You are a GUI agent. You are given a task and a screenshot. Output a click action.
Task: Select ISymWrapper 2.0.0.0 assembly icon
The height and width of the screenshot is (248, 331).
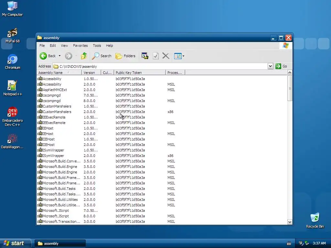pos(40,155)
